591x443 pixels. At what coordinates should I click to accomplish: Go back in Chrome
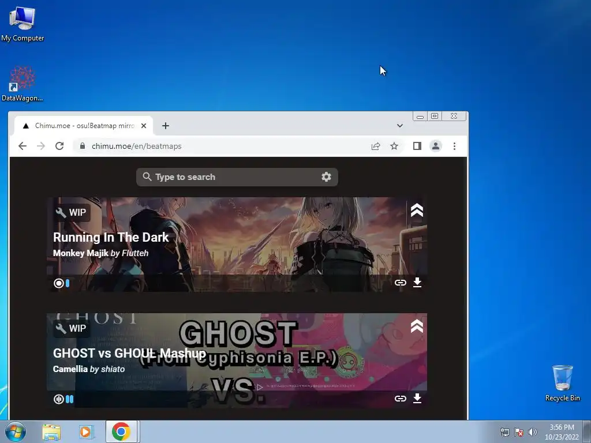tap(23, 146)
